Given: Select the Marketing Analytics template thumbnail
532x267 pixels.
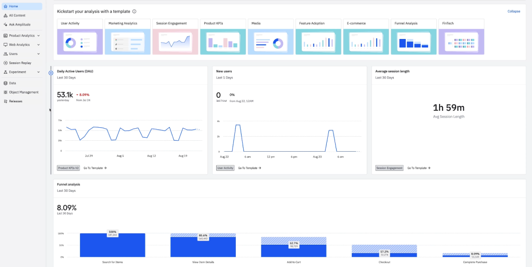Looking at the screenshot, I should tap(127, 42).
